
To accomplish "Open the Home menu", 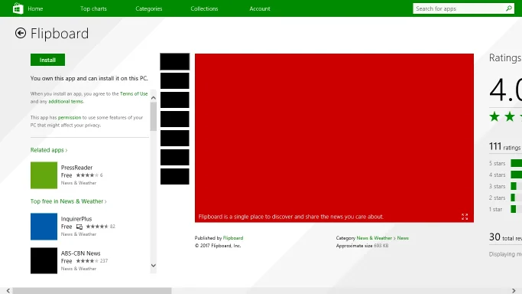I will tap(35, 8).
